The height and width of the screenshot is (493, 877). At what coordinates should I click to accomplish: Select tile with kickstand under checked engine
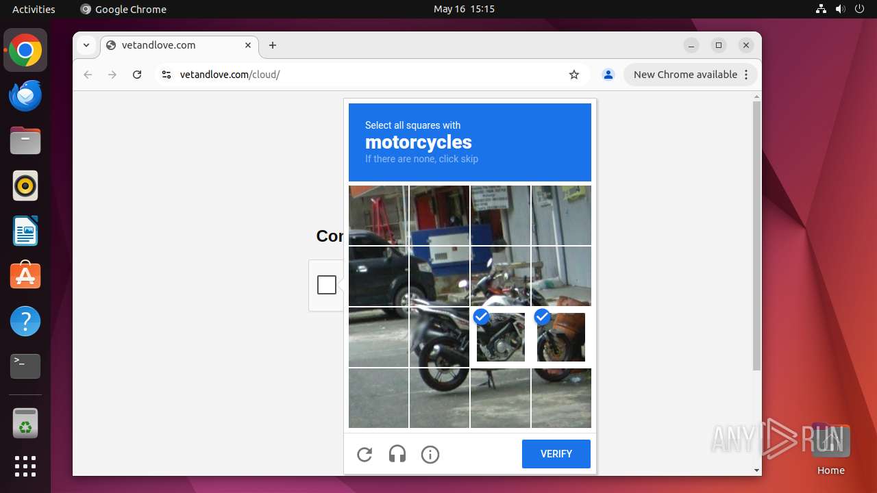pyautogui.click(x=501, y=398)
